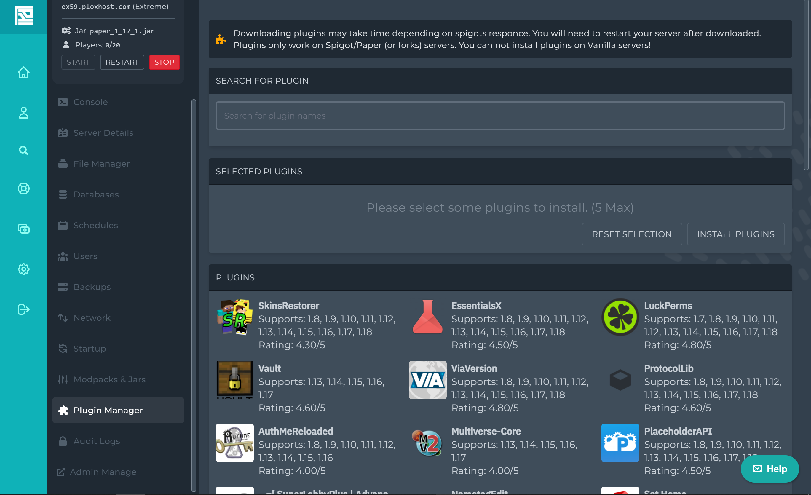The image size is (811, 495).
Task: Click the main page scrollbar
Action: tap(806, 85)
